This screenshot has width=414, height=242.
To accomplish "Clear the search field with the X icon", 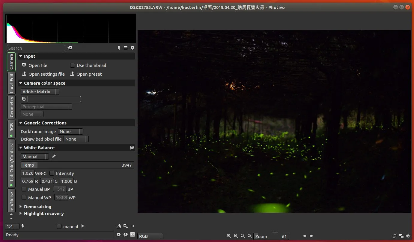I will point(70,48).
